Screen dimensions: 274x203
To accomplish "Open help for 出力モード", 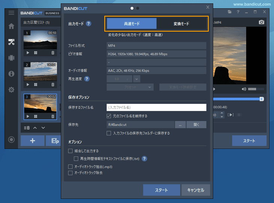I will pyautogui.click(x=89, y=23).
